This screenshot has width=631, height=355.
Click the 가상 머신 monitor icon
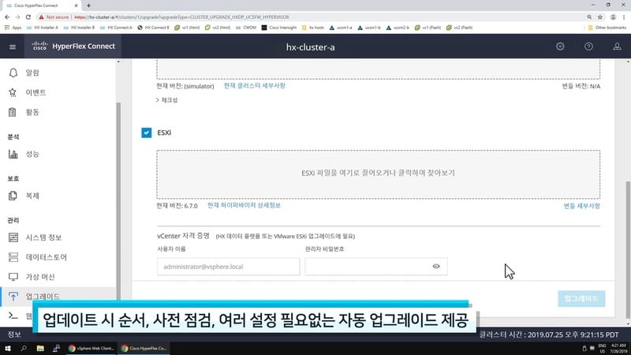[13, 277]
